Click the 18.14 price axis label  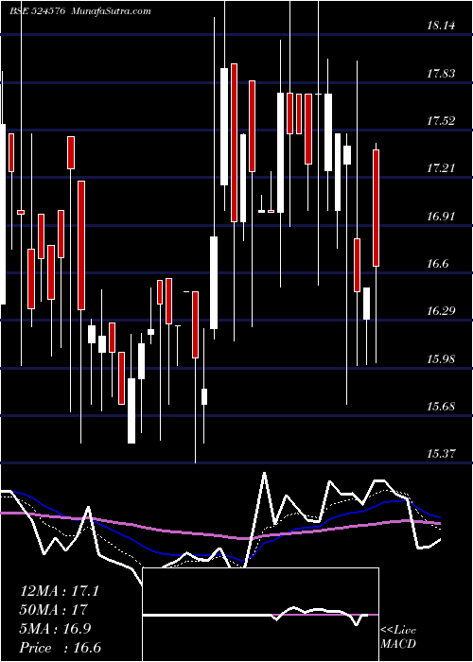[441, 26]
